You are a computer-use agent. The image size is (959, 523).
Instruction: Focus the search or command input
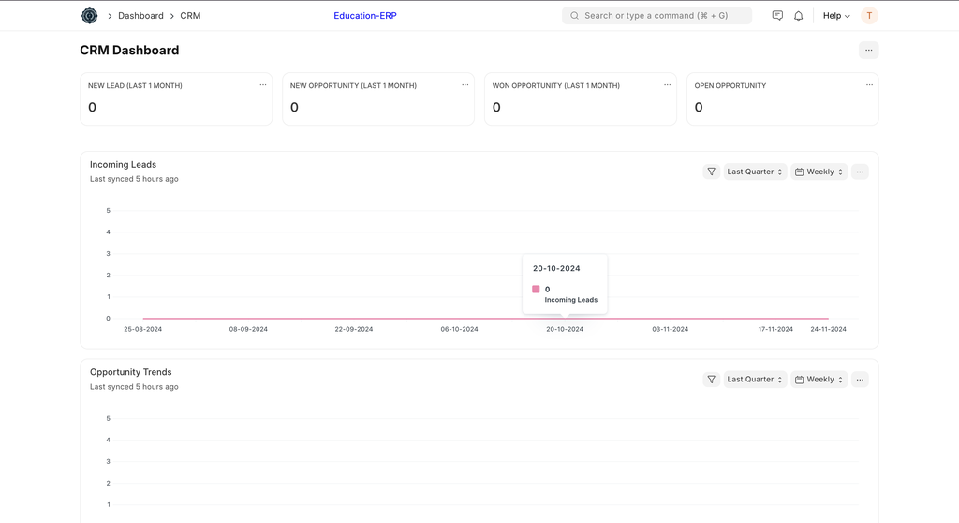click(x=657, y=16)
